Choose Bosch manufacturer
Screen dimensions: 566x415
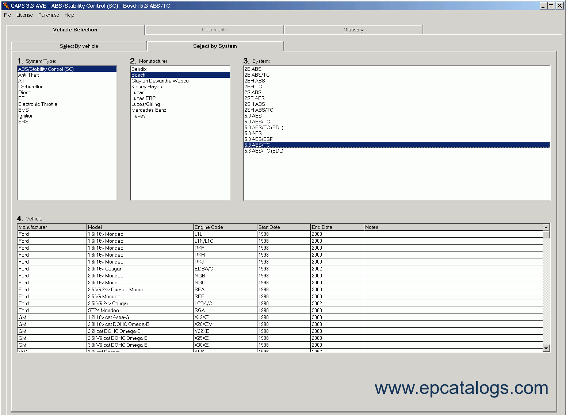pyautogui.click(x=180, y=75)
